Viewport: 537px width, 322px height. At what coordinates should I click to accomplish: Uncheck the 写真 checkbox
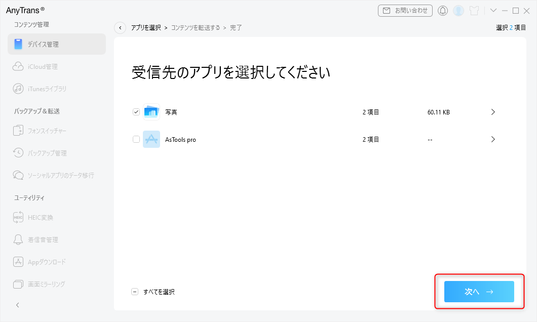136,112
